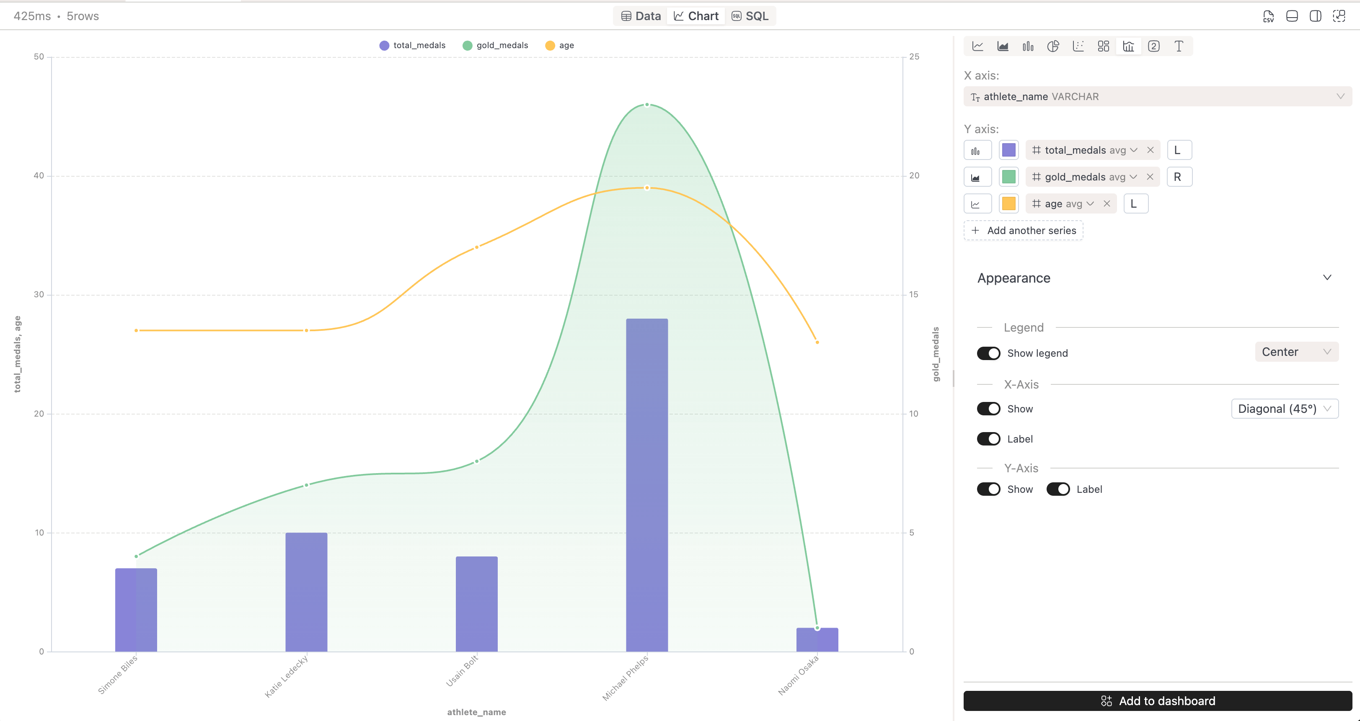Open the SQL tab
This screenshot has width=1360, height=721.
[750, 16]
